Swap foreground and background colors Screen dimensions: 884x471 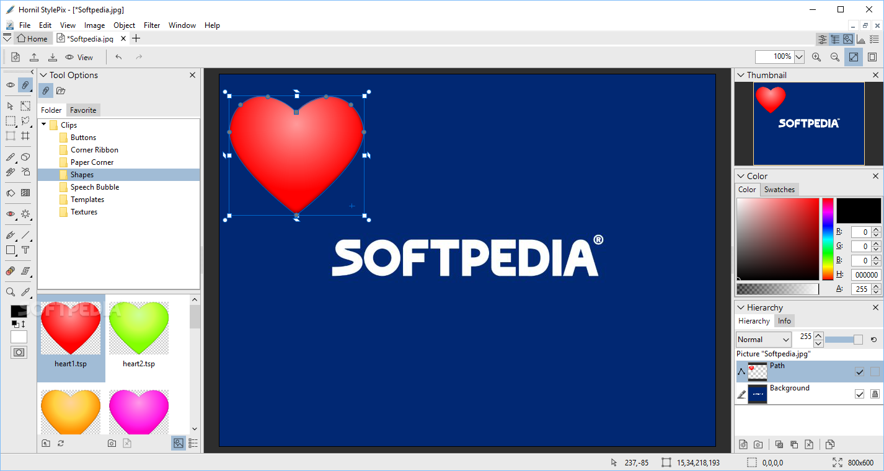click(23, 324)
